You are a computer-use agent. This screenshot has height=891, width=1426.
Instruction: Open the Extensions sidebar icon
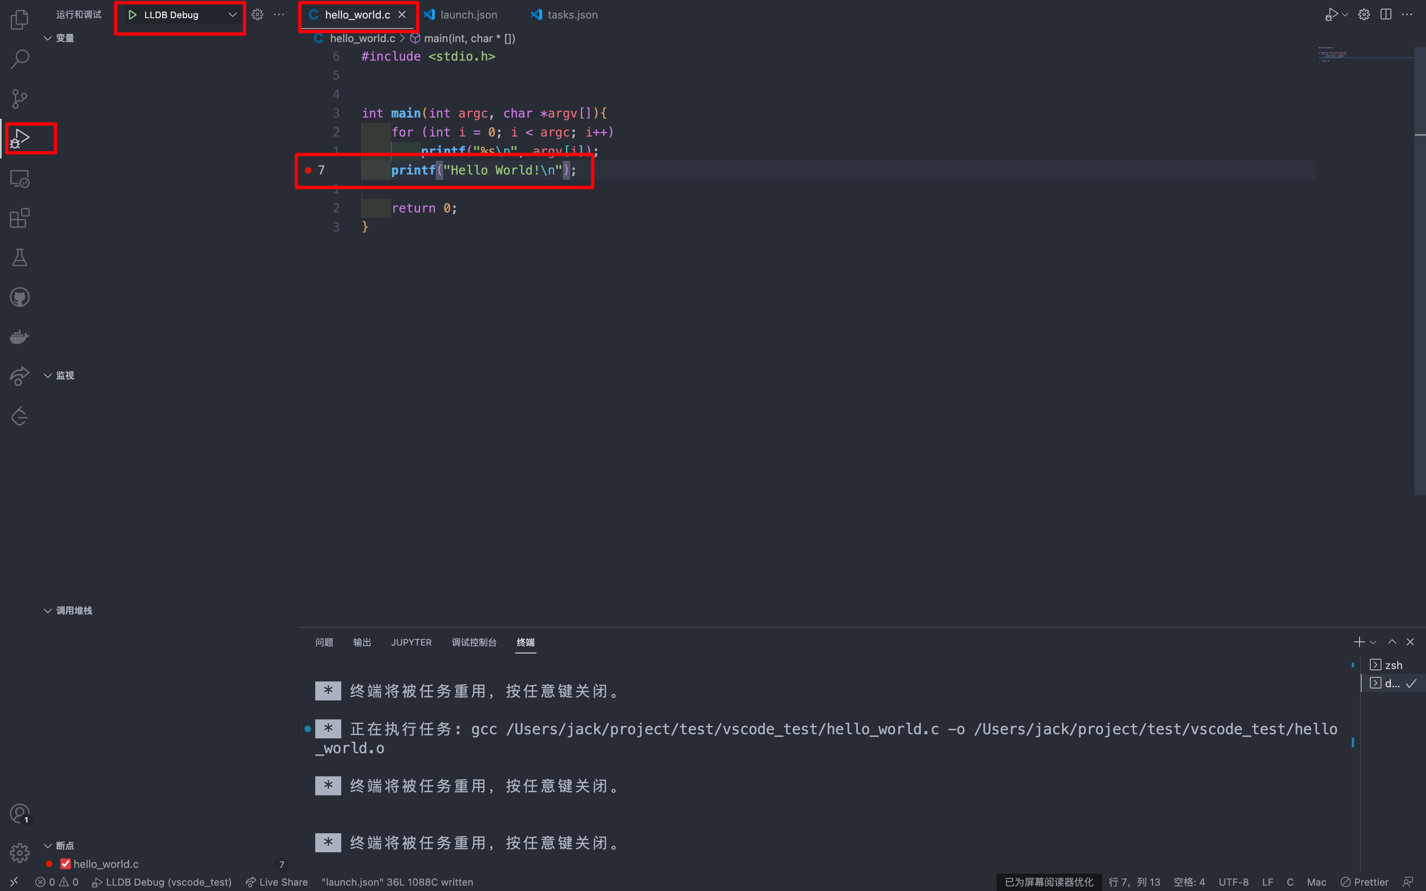click(x=21, y=218)
